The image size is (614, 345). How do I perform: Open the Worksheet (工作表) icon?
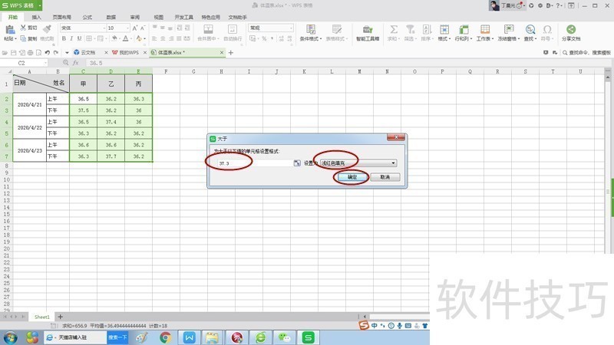pos(485,29)
